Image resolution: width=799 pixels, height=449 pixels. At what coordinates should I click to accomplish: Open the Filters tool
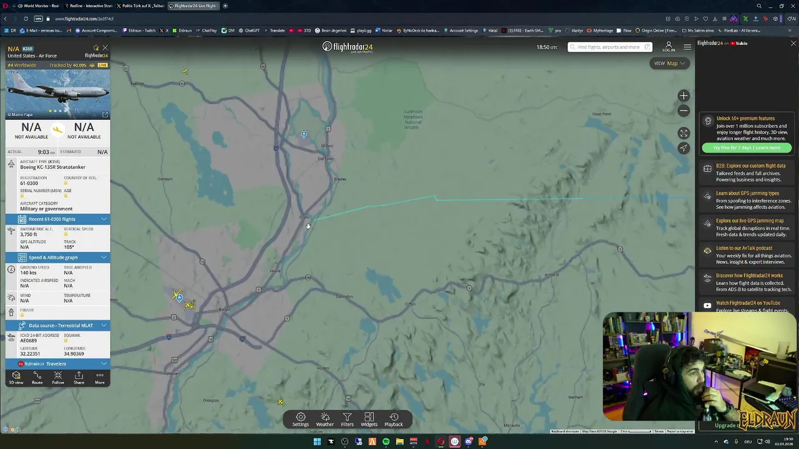click(x=347, y=420)
